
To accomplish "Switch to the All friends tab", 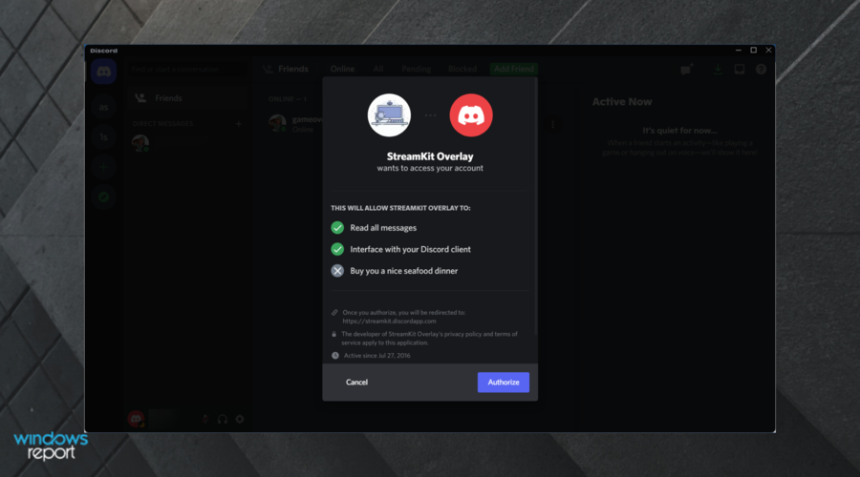I will click(378, 69).
